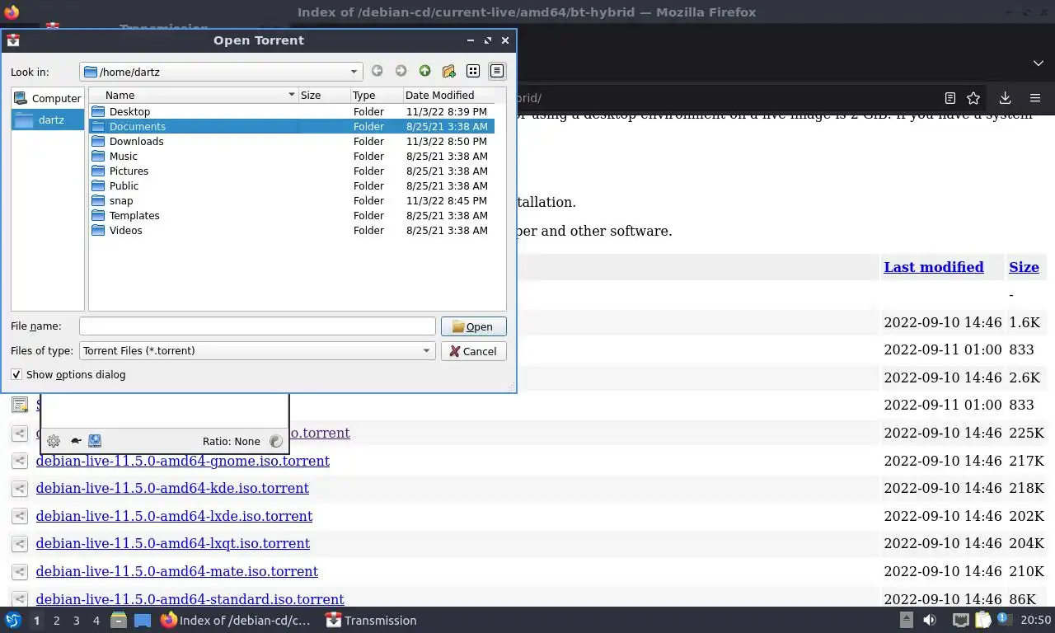Go forward in the Open Torrent dialog
This screenshot has height=633, width=1055.
401,72
